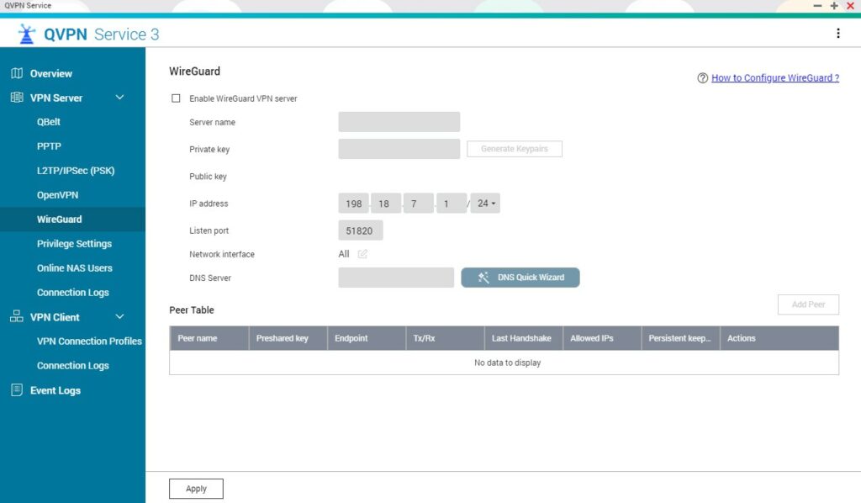Click the Allowed IPs column header
861x503 pixels.
(x=602, y=338)
